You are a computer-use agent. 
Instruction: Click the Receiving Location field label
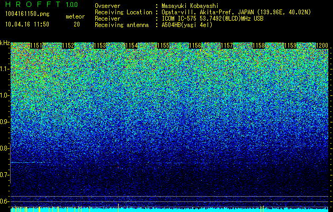click(x=123, y=12)
